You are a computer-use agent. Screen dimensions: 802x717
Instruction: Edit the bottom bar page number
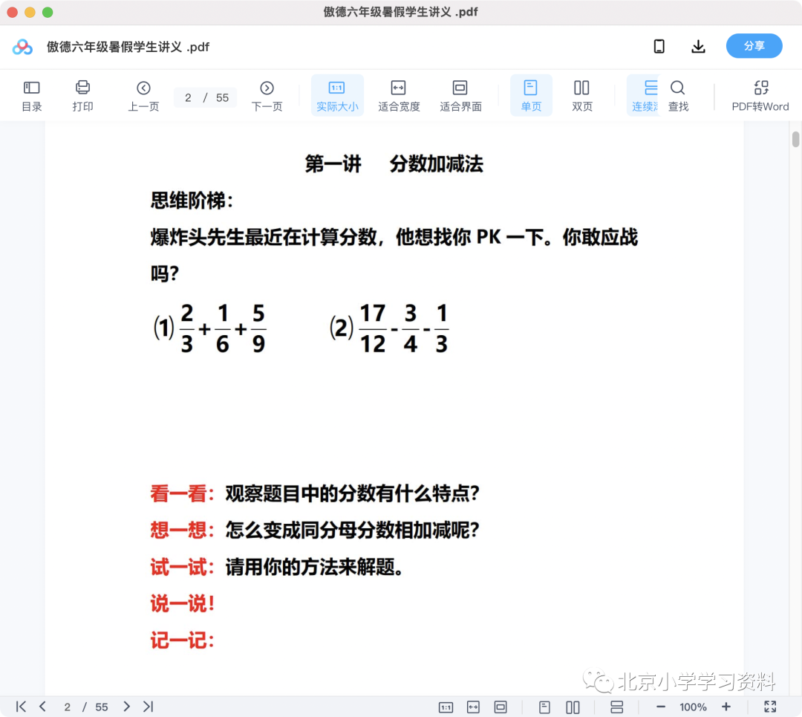click(67, 707)
